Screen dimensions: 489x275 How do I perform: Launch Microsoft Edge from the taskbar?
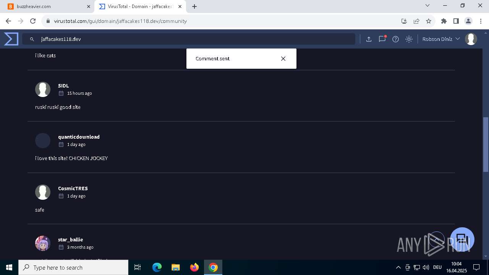pos(157,267)
